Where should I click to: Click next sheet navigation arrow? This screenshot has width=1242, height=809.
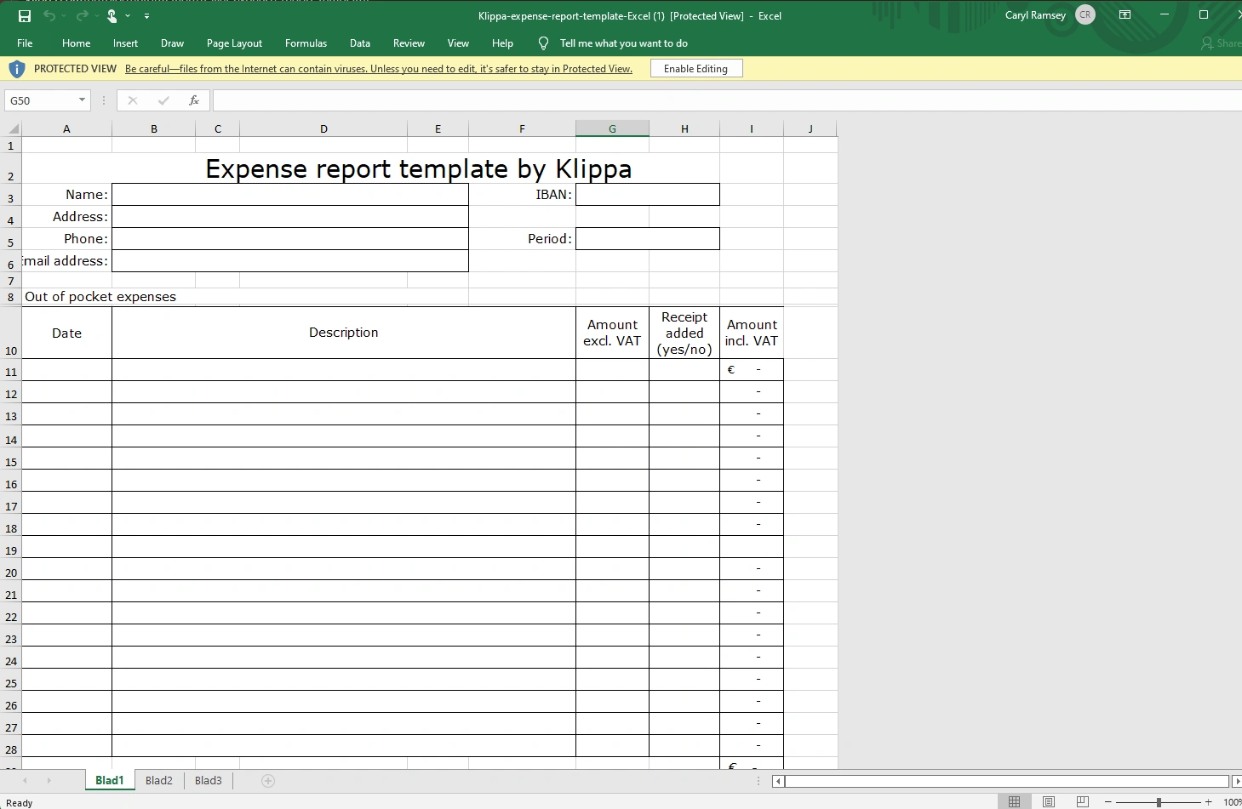point(49,780)
